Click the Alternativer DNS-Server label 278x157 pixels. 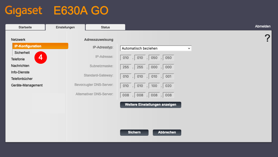94,94
